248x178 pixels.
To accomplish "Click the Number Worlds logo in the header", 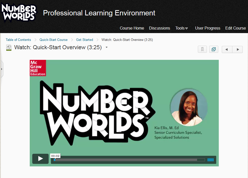I will tap(19, 13).
